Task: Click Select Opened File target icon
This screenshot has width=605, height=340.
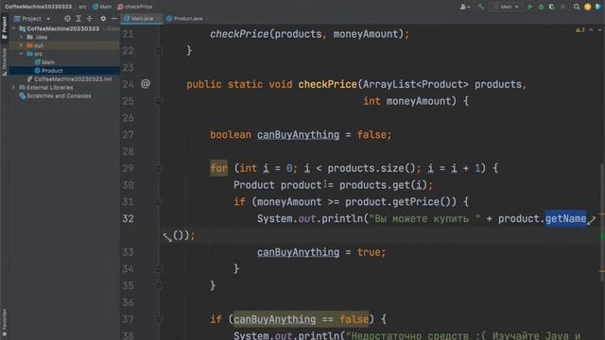Action: click(67, 19)
